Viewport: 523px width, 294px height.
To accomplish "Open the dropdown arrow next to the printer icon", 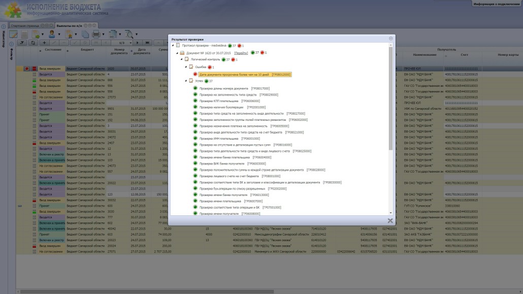I will click(103, 35).
